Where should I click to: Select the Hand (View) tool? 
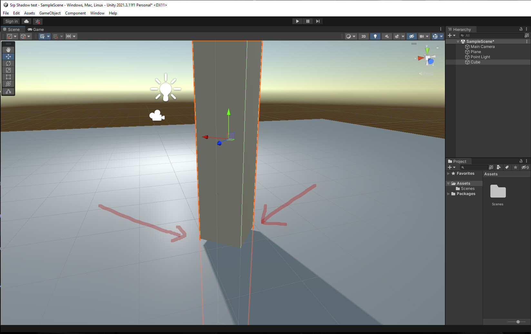tap(8, 50)
